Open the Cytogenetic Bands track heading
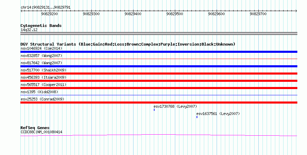Screen dimensions: 307x155 point(41,26)
